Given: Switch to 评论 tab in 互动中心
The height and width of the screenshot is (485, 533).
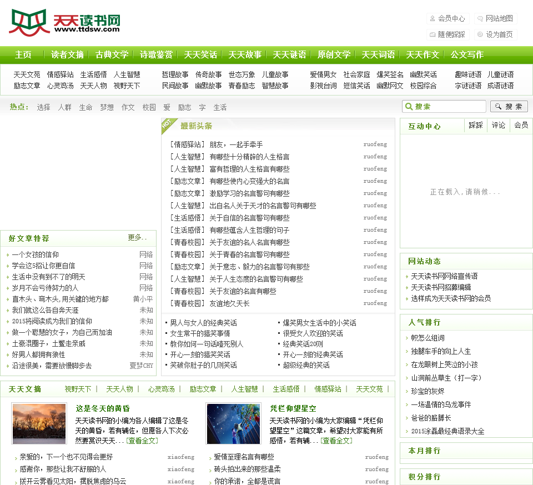Looking at the screenshot, I should [499, 125].
